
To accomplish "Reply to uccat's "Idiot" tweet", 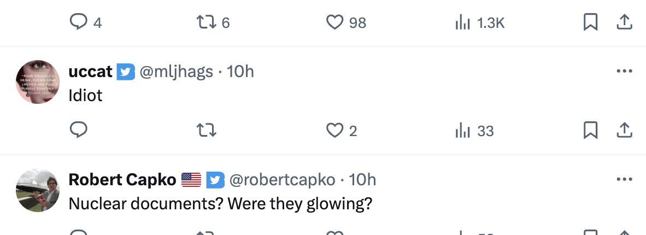I will click(79, 130).
